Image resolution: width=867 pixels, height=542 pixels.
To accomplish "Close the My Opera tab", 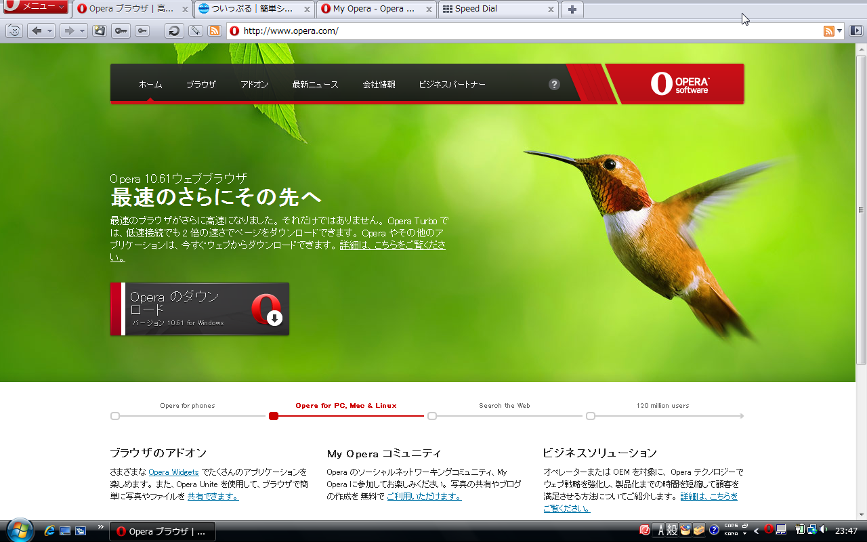I will click(x=429, y=9).
